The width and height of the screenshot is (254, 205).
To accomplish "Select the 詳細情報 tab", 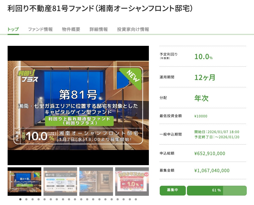I will pyautogui.click(x=99, y=29).
